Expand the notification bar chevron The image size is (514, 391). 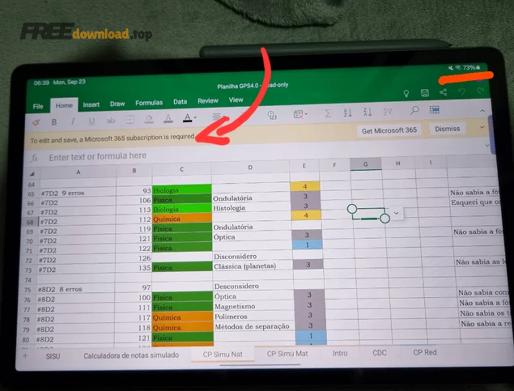[482, 127]
